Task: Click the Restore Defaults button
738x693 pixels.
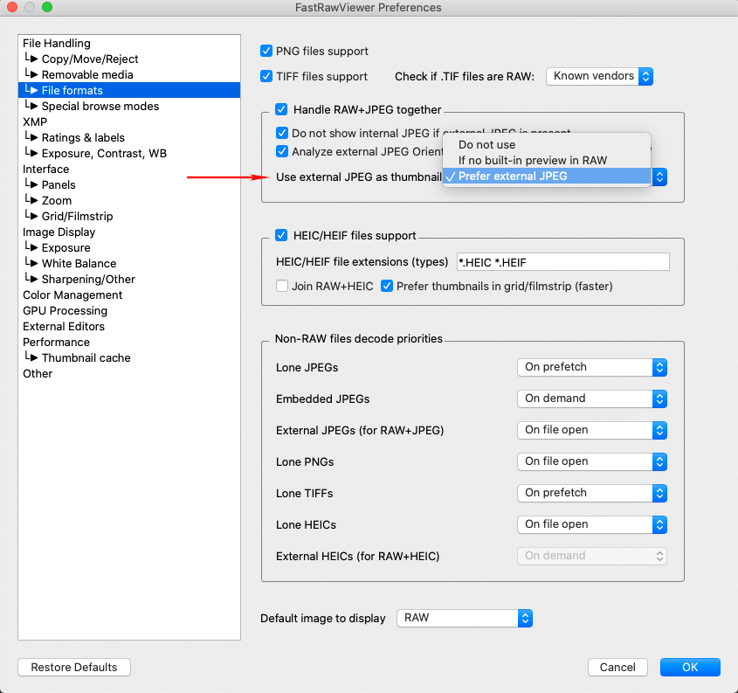Action: click(74, 668)
